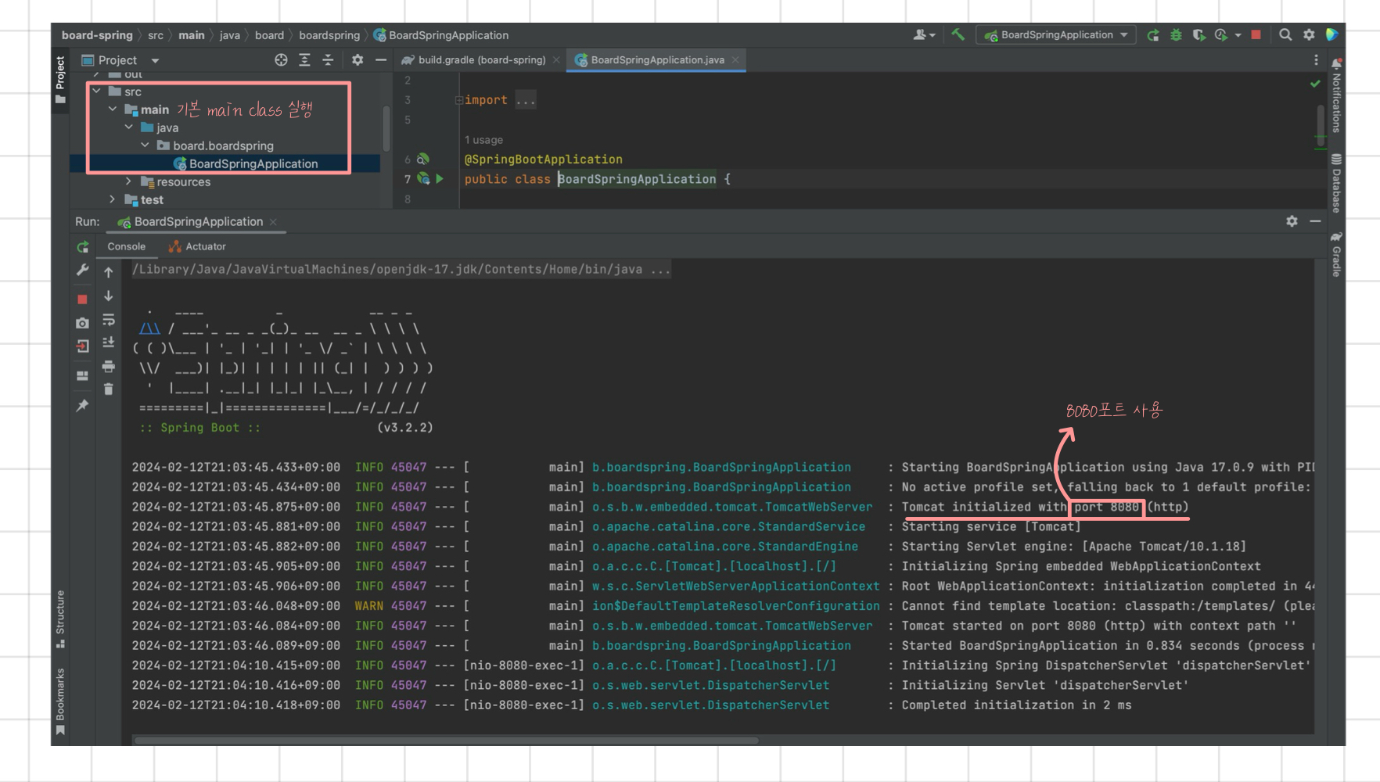
Task: Expand the test folder
Action: coord(113,199)
